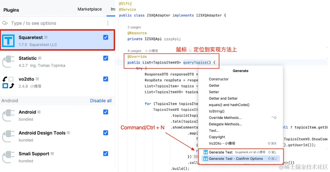
Task: Click the Statistic plugin icon
Action: (8, 61)
